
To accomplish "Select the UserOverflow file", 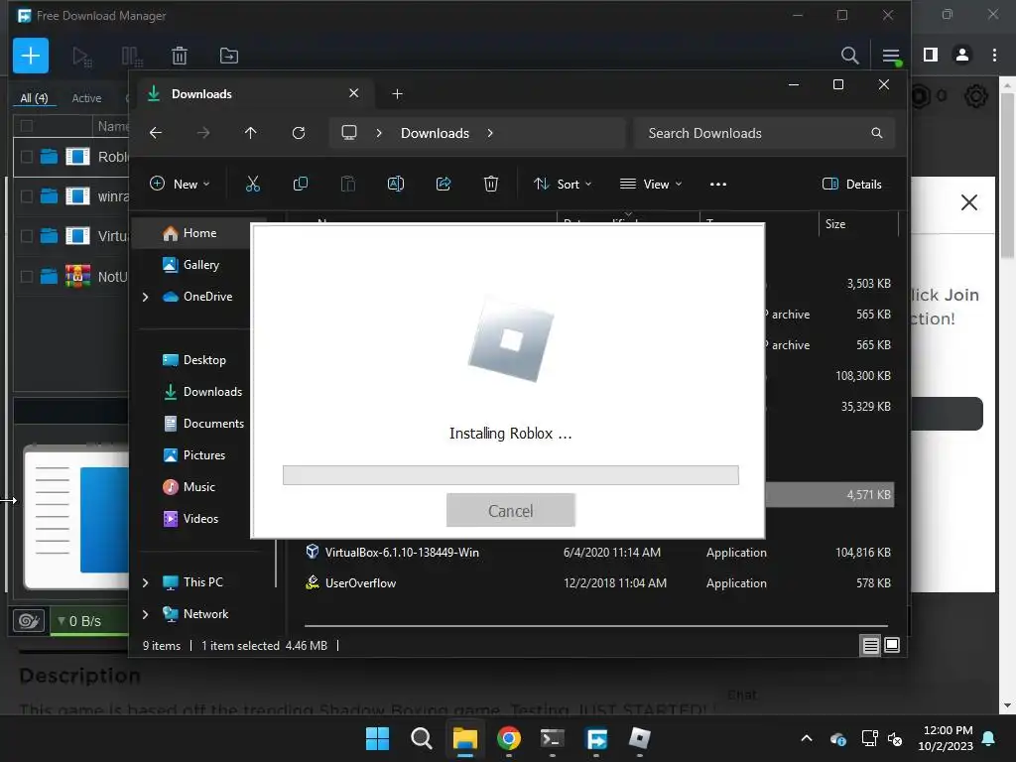I will 598,583.
